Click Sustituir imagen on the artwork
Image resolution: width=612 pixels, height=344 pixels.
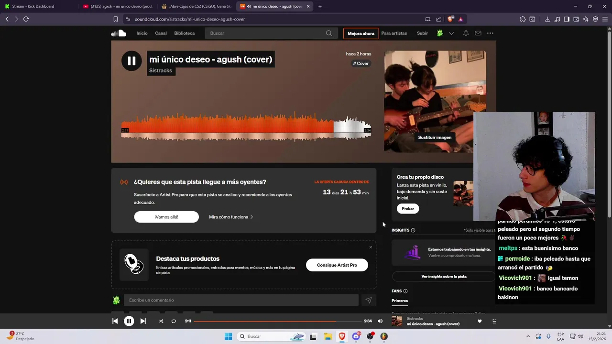click(435, 137)
